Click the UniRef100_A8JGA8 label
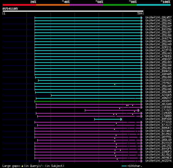Screen dimensions: 173x168 pos(158,104)
